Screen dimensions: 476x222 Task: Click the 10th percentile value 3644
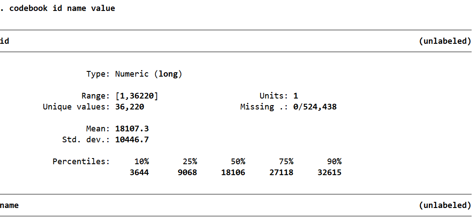click(139, 173)
